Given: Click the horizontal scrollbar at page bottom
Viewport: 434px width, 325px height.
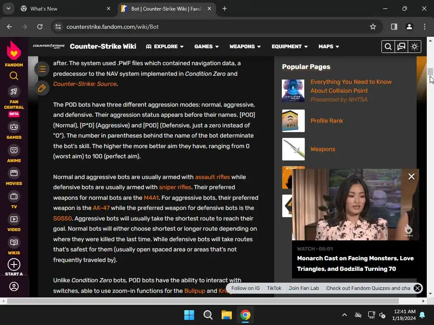Looking at the screenshot, I should 203,301.
